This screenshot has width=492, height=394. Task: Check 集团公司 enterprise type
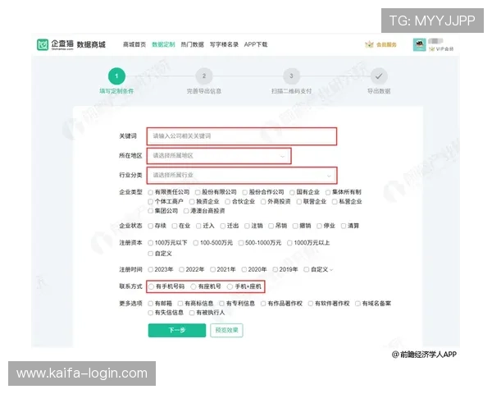tap(151, 211)
